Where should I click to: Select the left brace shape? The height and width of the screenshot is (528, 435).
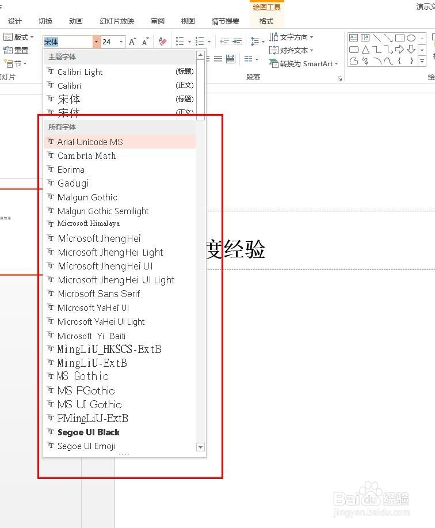[400, 61]
